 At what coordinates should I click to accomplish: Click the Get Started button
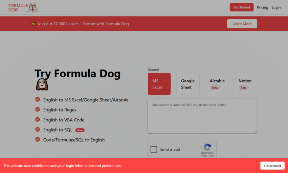tap(241, 7)
